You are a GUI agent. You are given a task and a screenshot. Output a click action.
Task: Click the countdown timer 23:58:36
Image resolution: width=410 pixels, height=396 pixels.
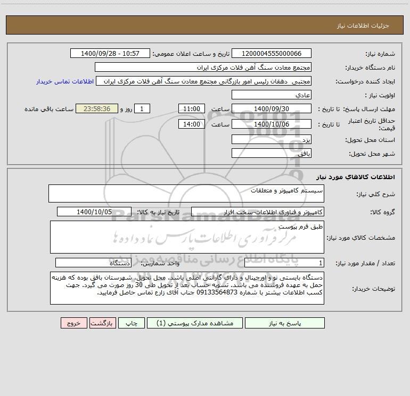click(97, 108)
